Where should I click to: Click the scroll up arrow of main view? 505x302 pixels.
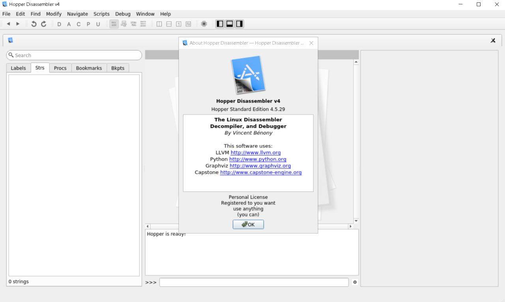click(356, 62)
